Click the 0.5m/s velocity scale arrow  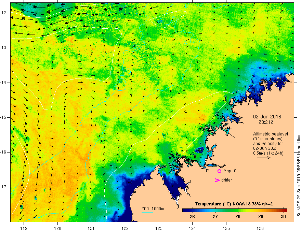pyautogui.click(x=264, y=158)
